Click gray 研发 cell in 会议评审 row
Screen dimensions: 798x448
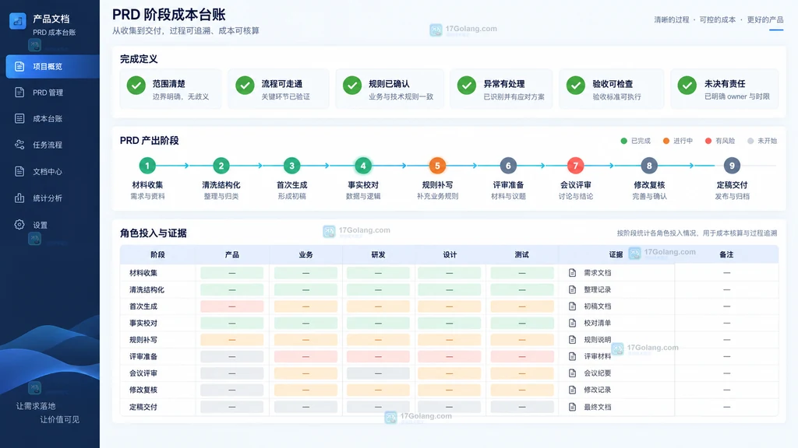[x=378, y=373]
